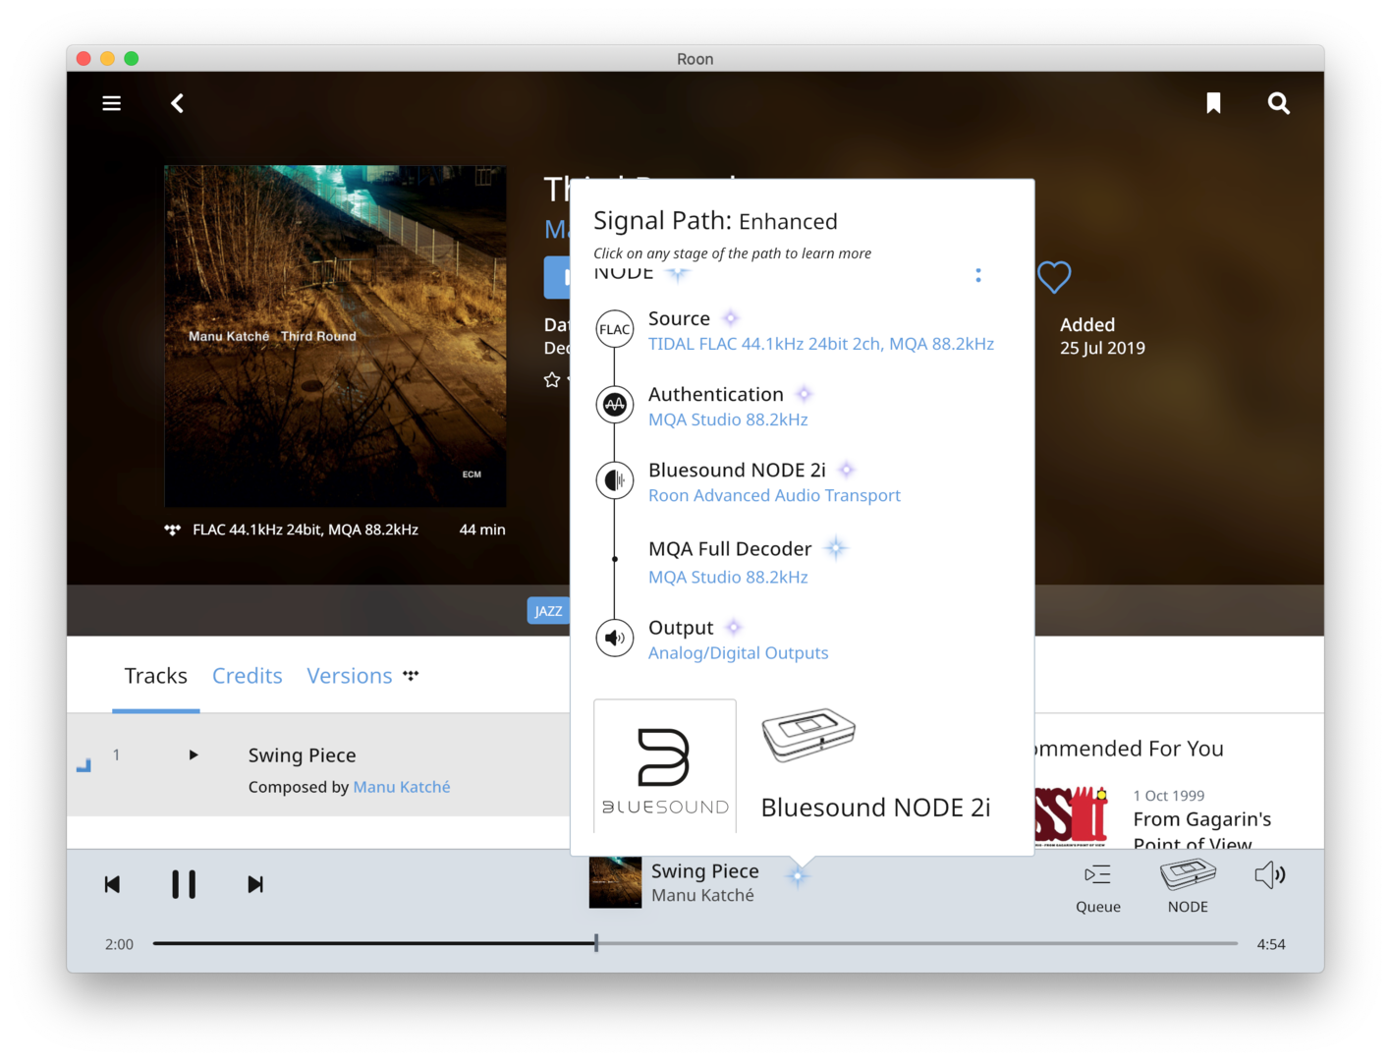Expand the MQA Full Decoder stage
Image resolution: width=1391 pixels, height=1061 pixels.
click(730, 549)
